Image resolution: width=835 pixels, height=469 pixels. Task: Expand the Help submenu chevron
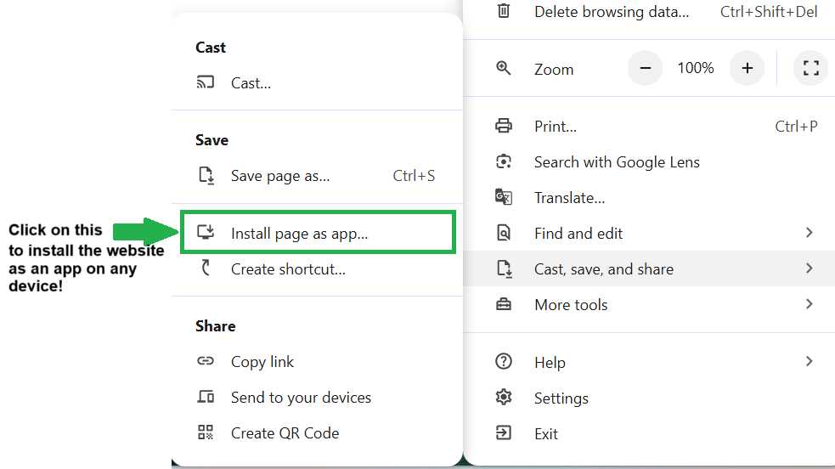pos(809,361)
